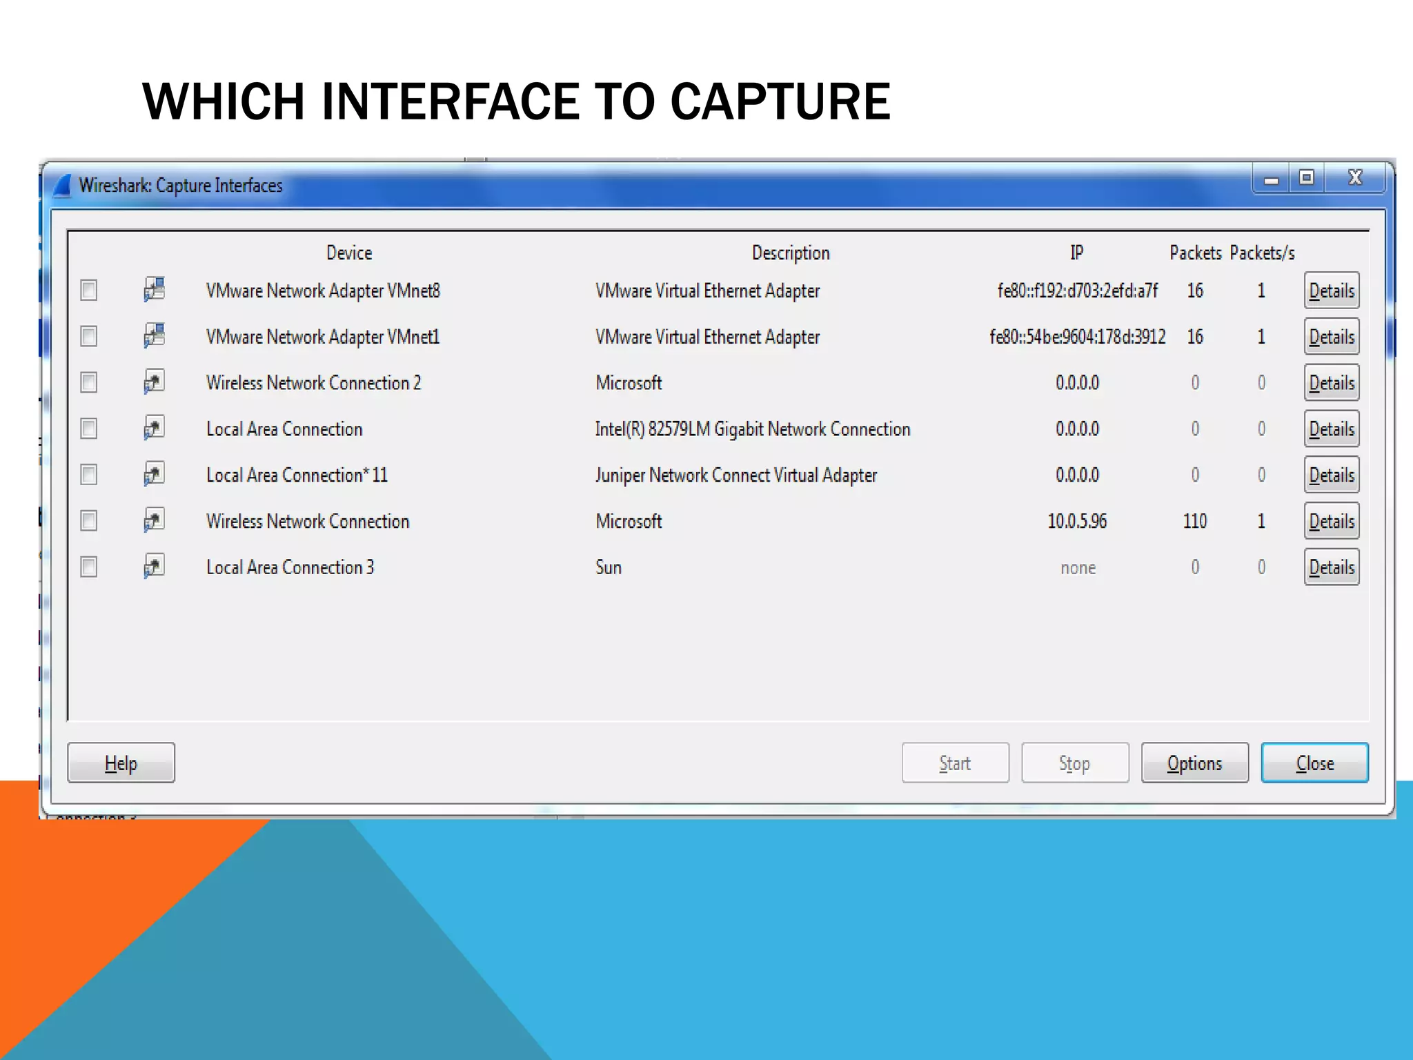
Task: Click the Local Area Connection* 11 adapter icon
Action: tap(154, 474)
